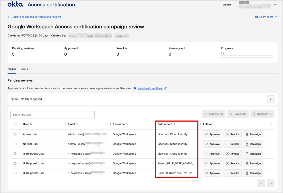Open the filter options icon
The height and width of the screenshot is (193, 283).
click(x=271, y=99)
